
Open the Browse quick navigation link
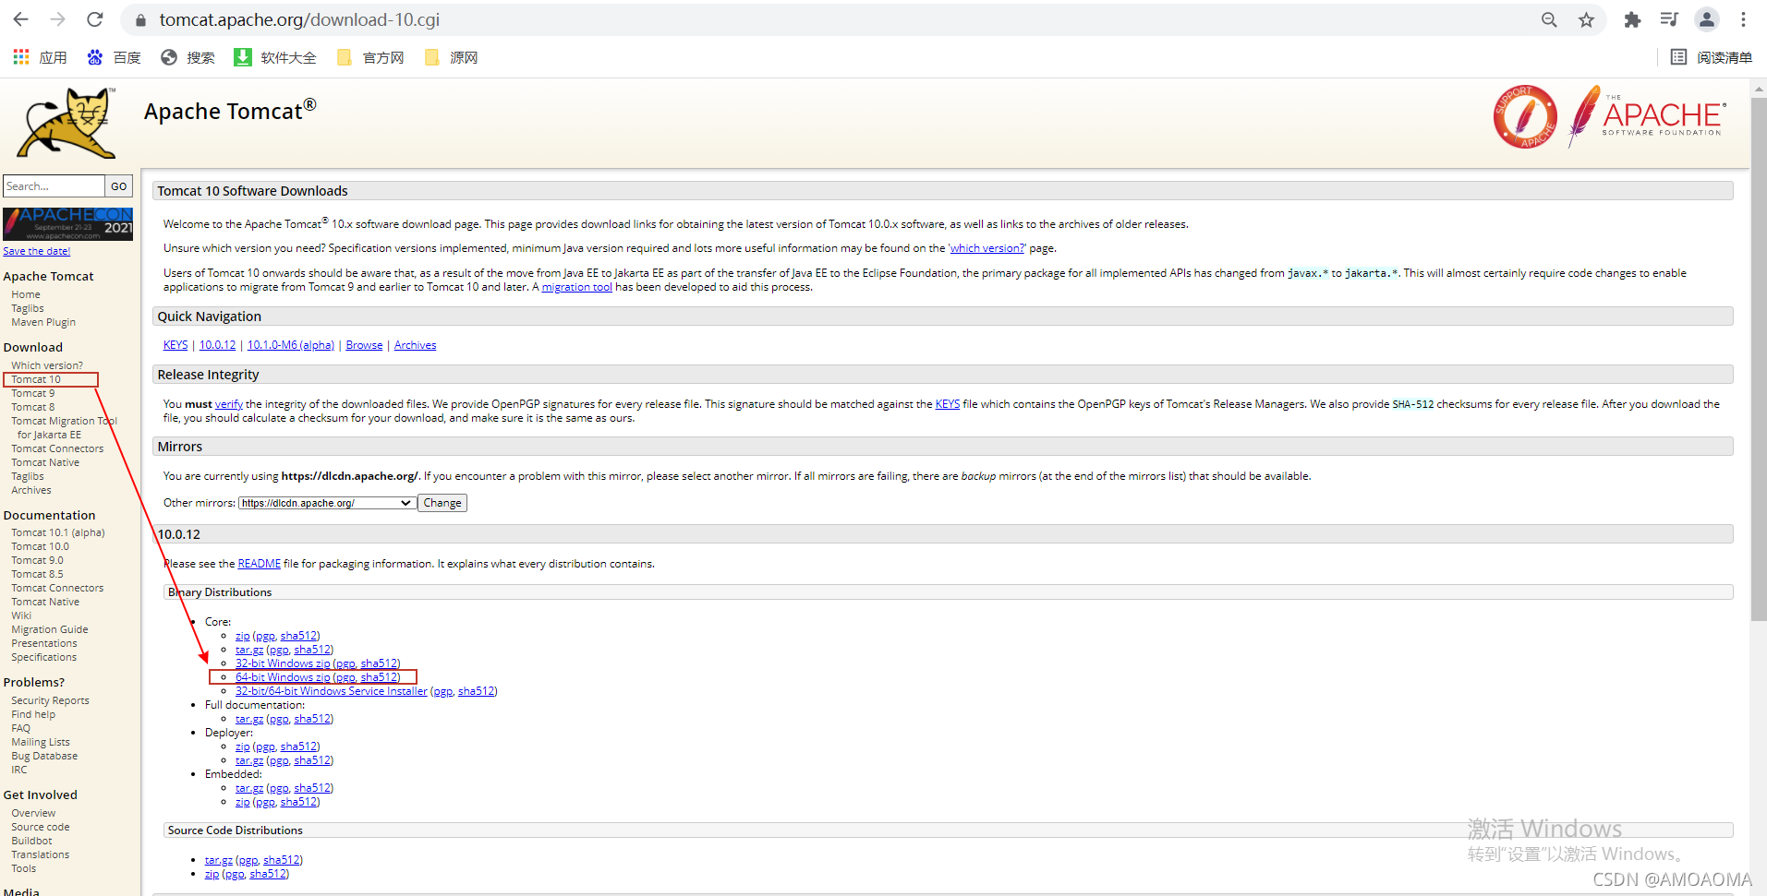click(x=364, y=345)
